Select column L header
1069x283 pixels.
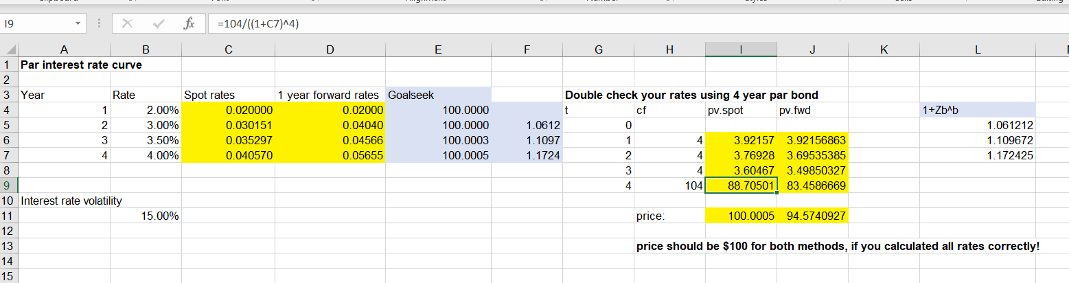click(x=977, y=49)
